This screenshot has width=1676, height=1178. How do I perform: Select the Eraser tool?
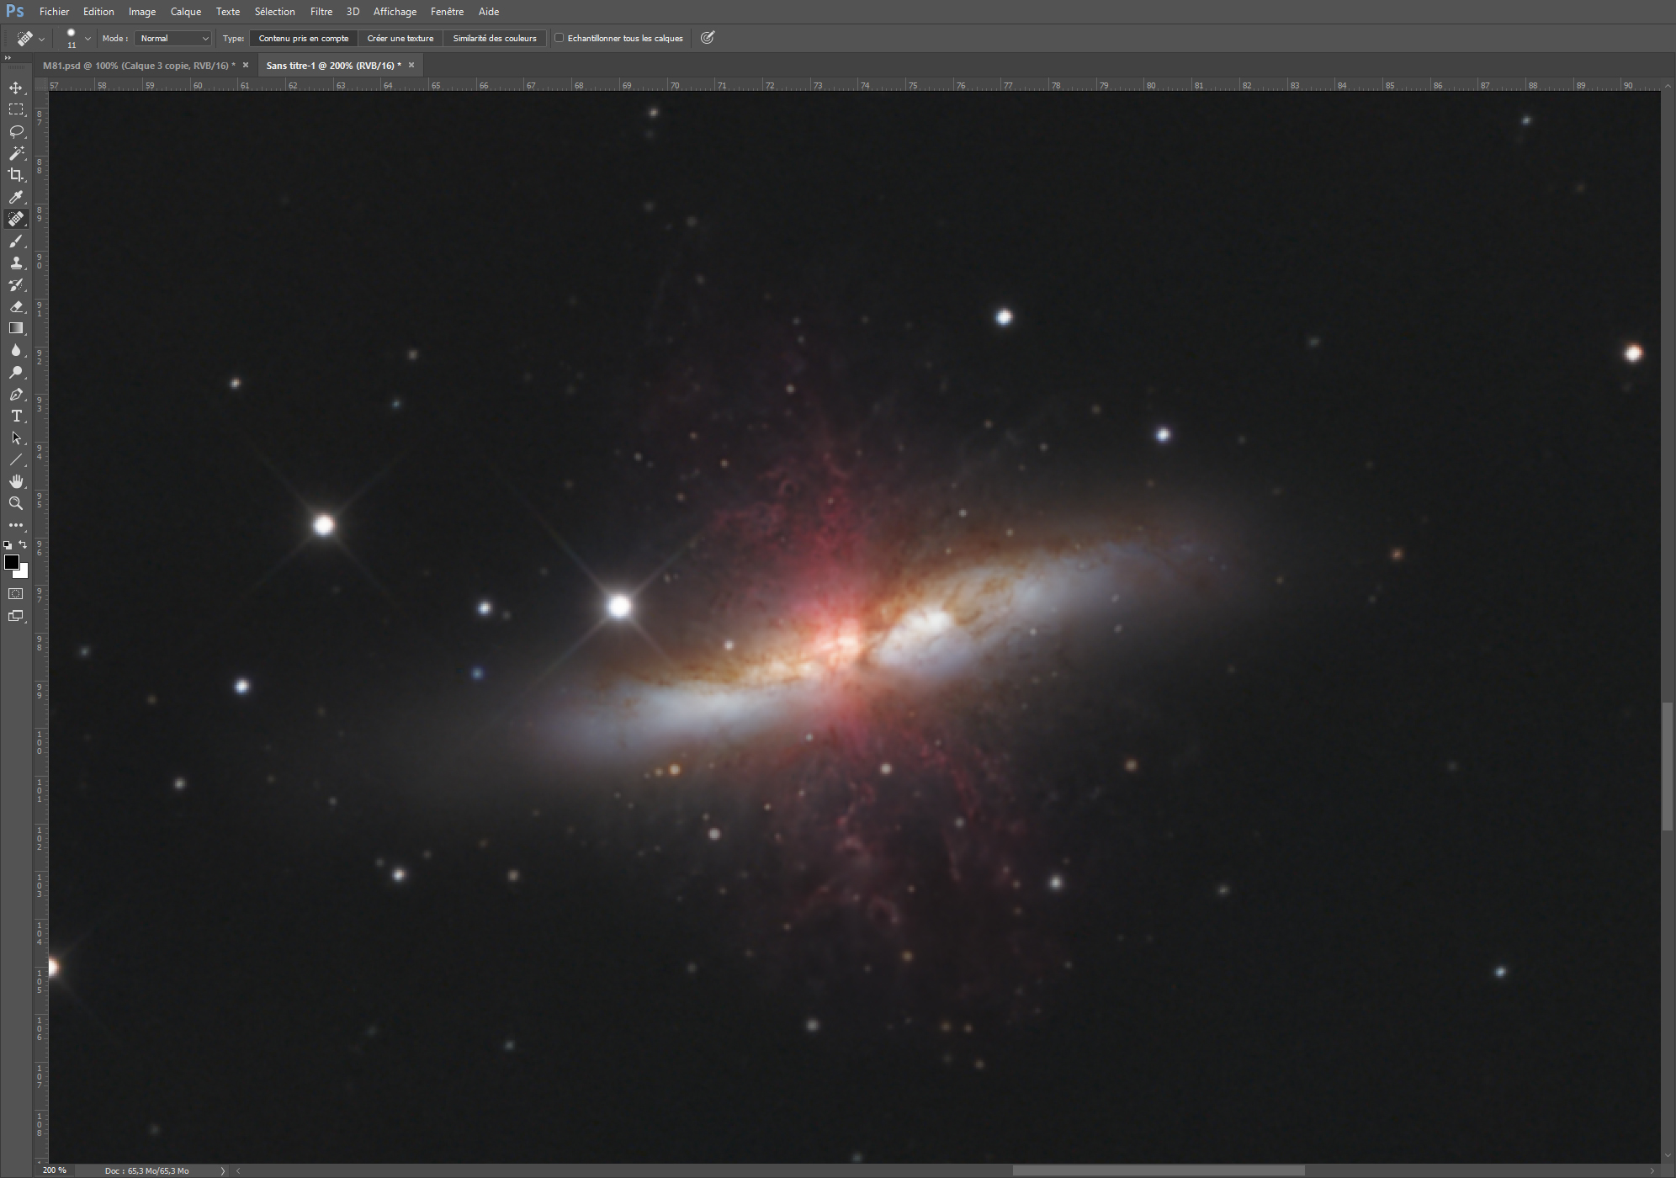point(16,306)
